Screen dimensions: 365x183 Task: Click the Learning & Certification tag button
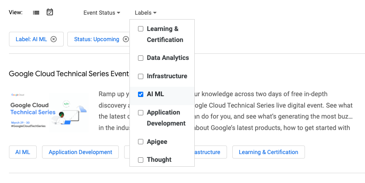click(x=268, y=152)
